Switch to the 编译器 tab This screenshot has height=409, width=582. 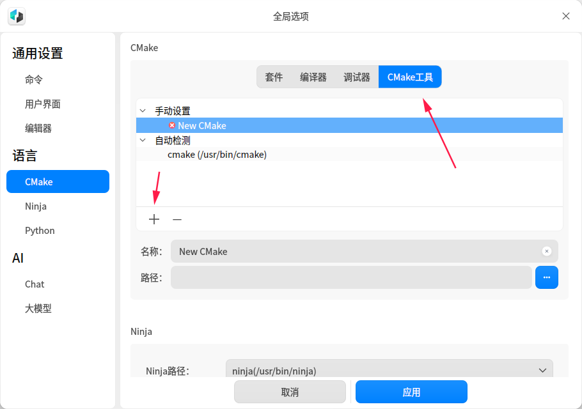click(x=313, y=77)
